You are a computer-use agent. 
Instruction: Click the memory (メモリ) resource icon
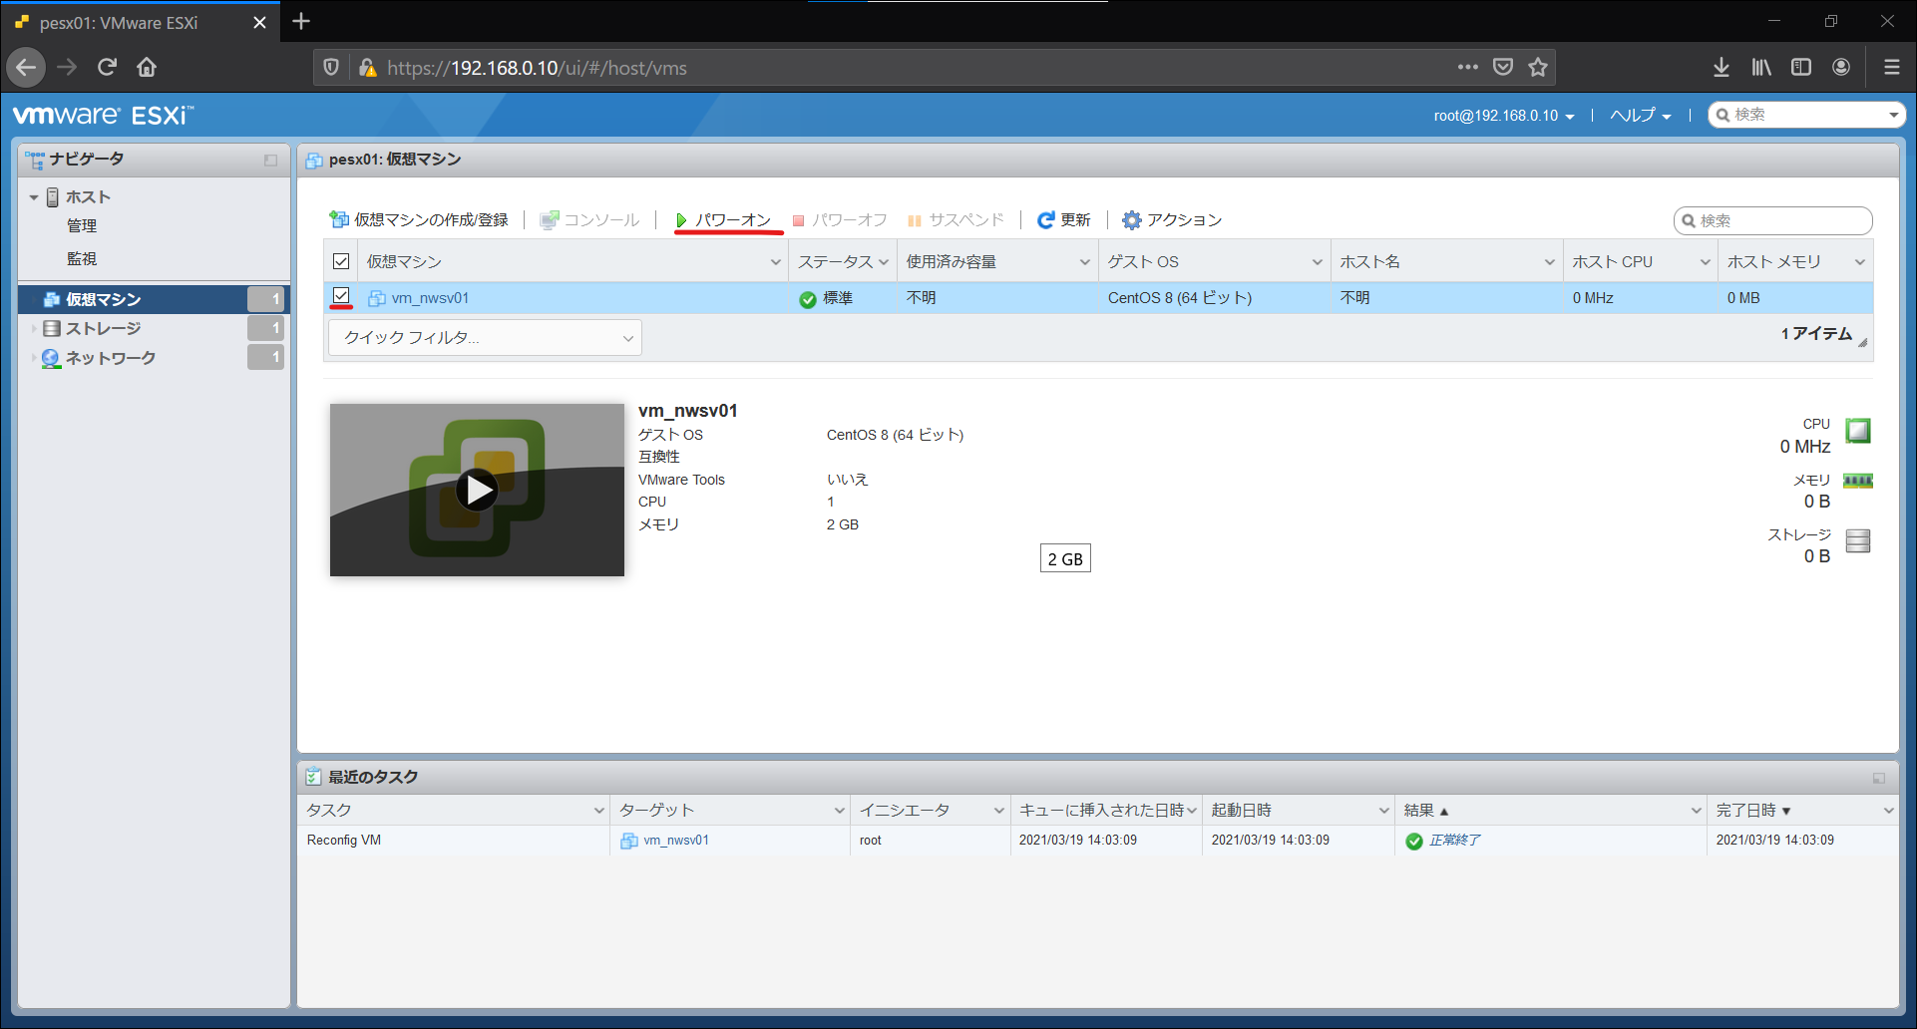tap(1857, 481)
